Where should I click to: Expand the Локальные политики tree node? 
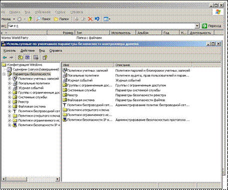click(x=9, y=83)
